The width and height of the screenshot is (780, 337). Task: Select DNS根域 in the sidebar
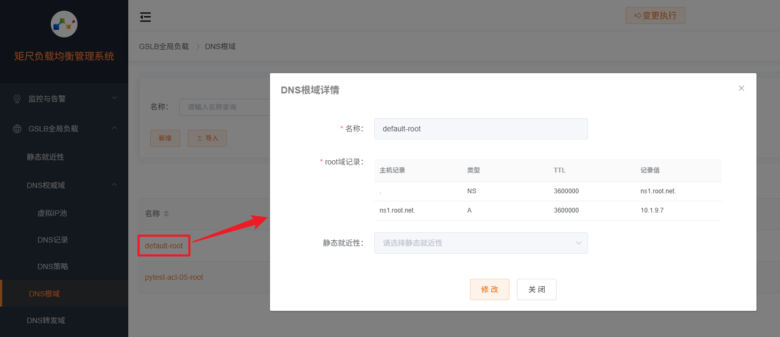64,293
